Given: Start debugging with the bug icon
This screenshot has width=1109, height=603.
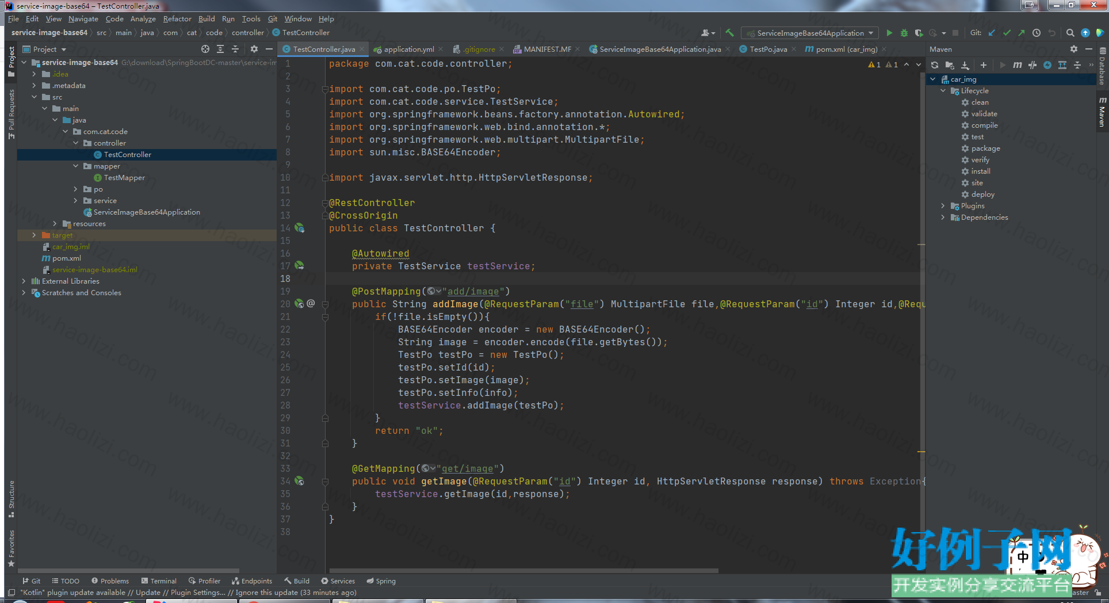Looking at the screenshot, I should (x=904, y=33).
